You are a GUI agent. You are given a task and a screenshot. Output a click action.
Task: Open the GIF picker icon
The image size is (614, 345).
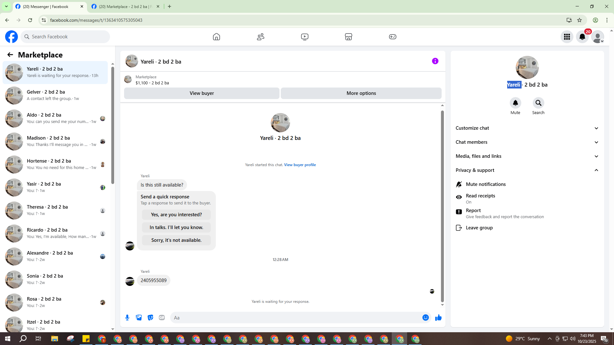tap(162, 318)
